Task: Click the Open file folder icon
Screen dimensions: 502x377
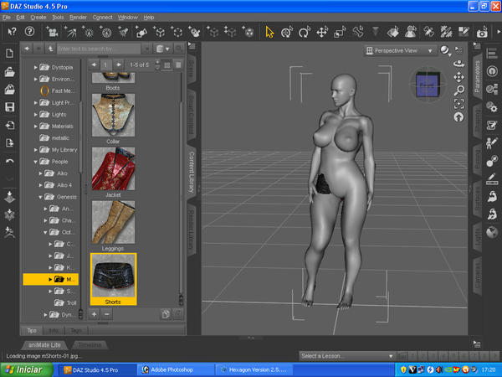Action: (9, 72)
